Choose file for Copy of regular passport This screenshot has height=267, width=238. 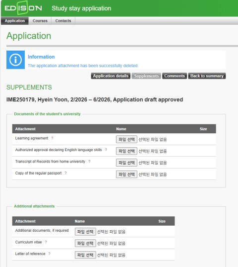click(126, 174)
